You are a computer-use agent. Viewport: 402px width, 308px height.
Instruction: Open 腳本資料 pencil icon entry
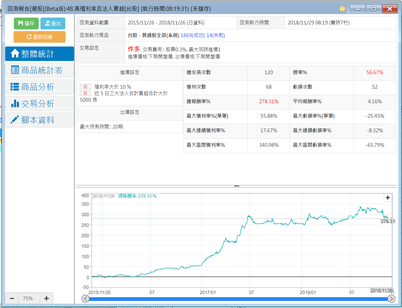pos(40,120)
